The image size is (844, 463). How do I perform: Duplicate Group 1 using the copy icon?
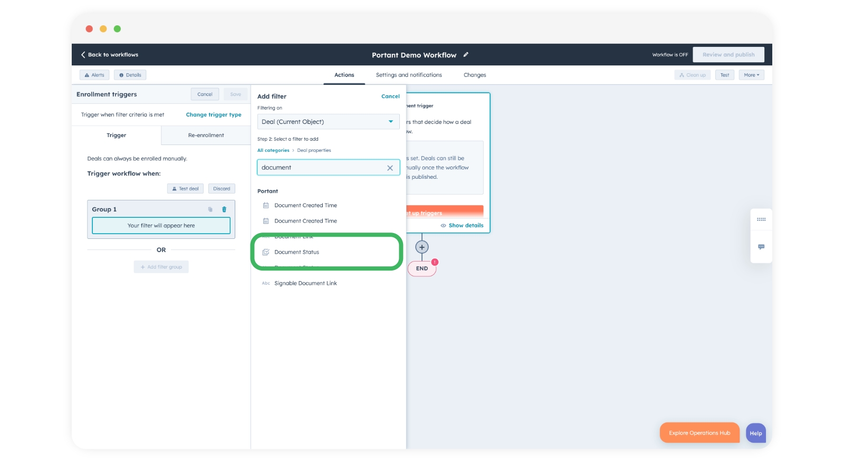pos(210,209)
